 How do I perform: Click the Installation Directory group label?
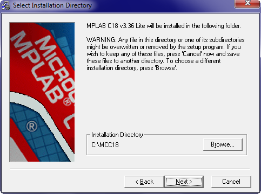pos(117,135)
